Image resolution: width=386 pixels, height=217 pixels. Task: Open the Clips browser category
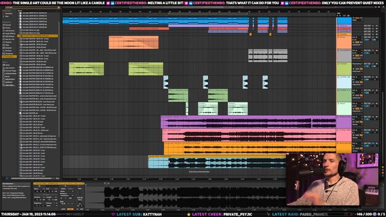7,45
